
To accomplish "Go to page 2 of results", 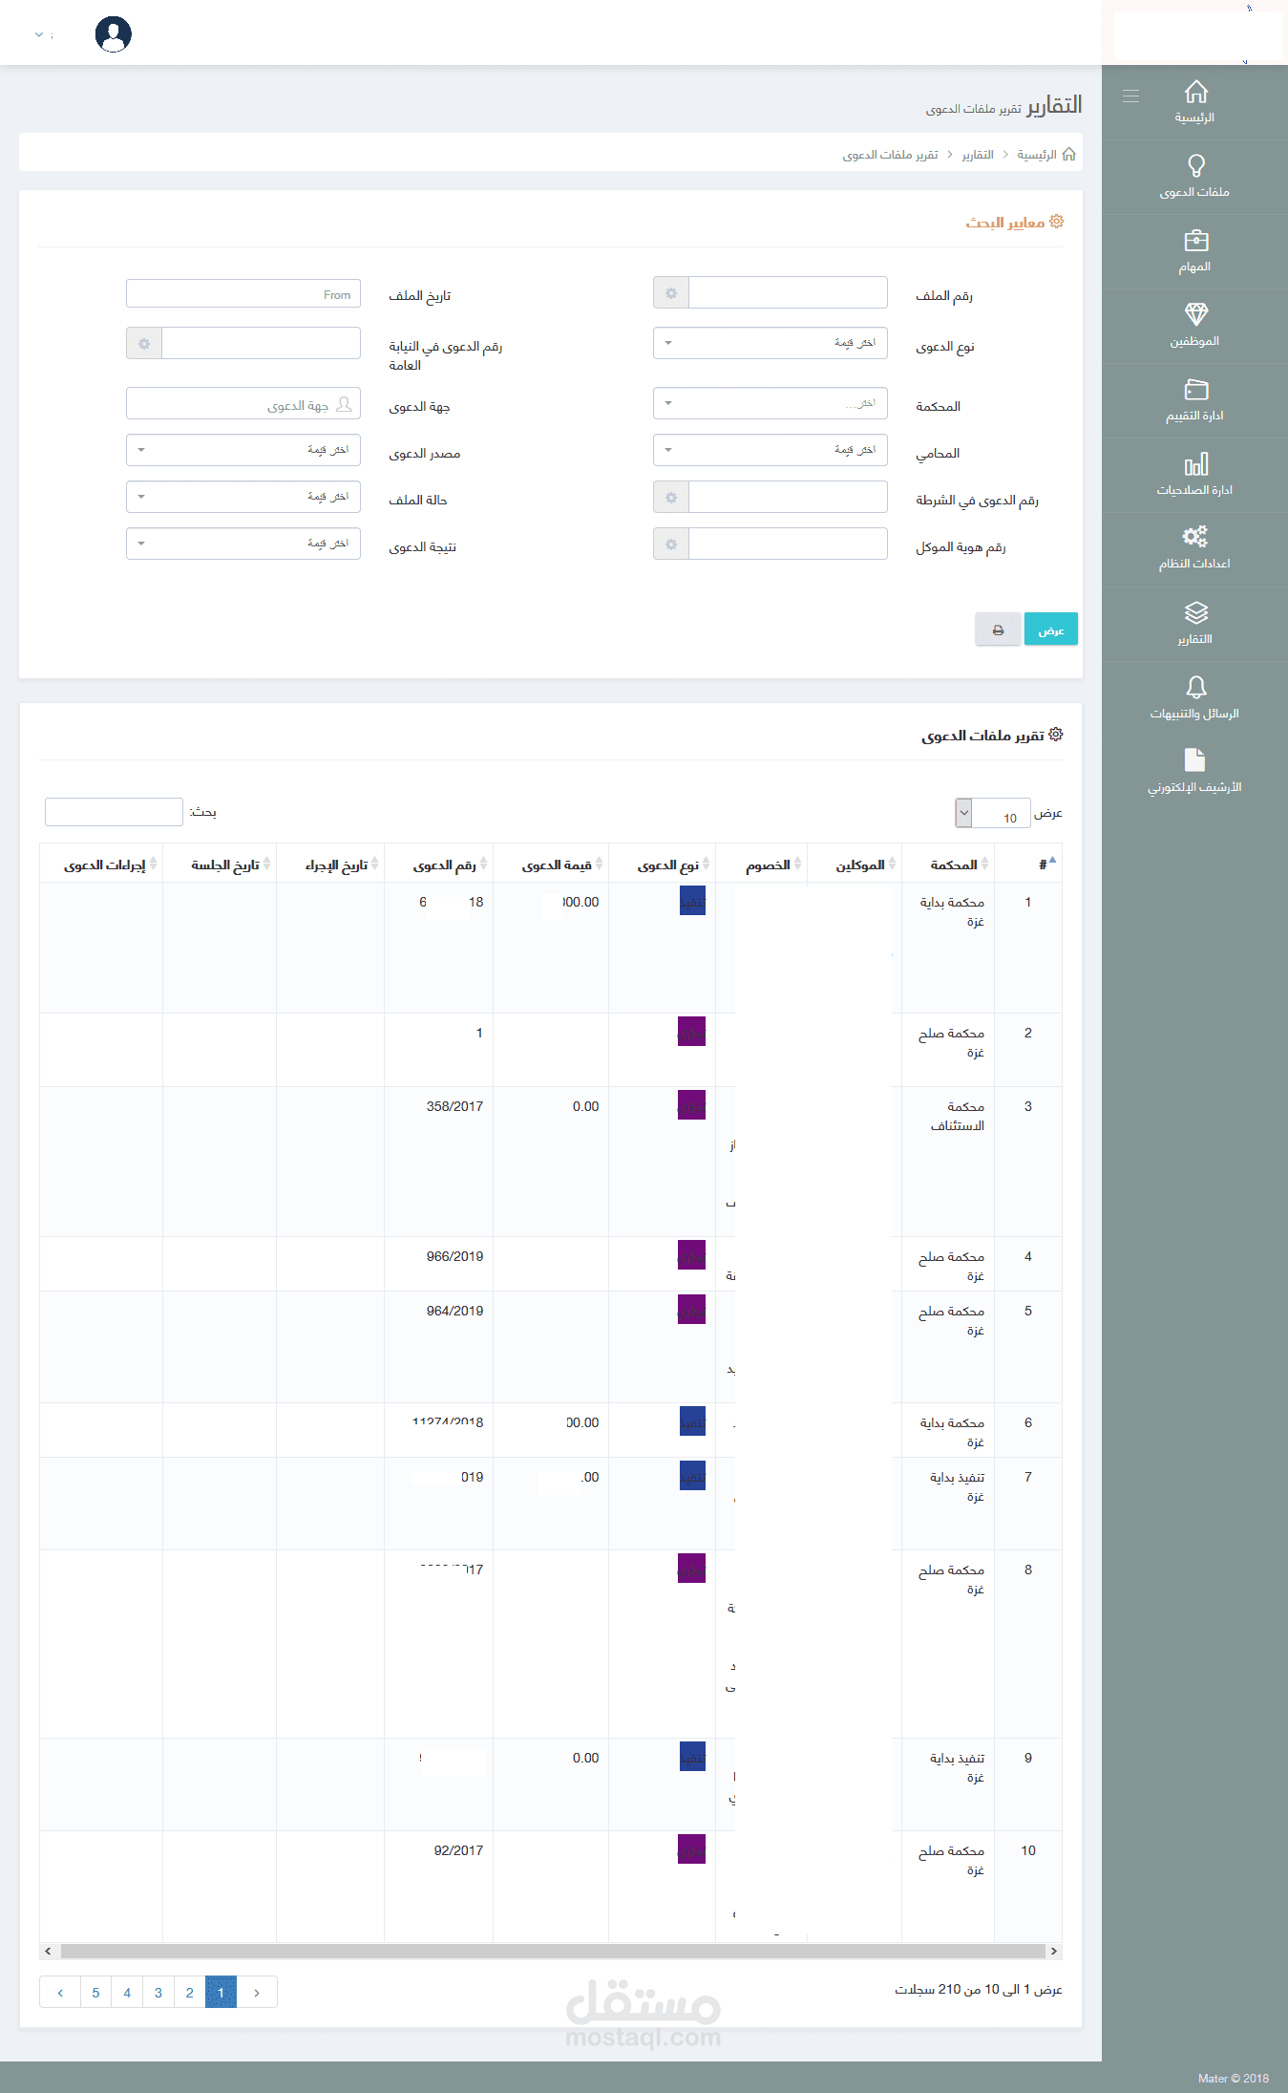I will pos(189,1992).
